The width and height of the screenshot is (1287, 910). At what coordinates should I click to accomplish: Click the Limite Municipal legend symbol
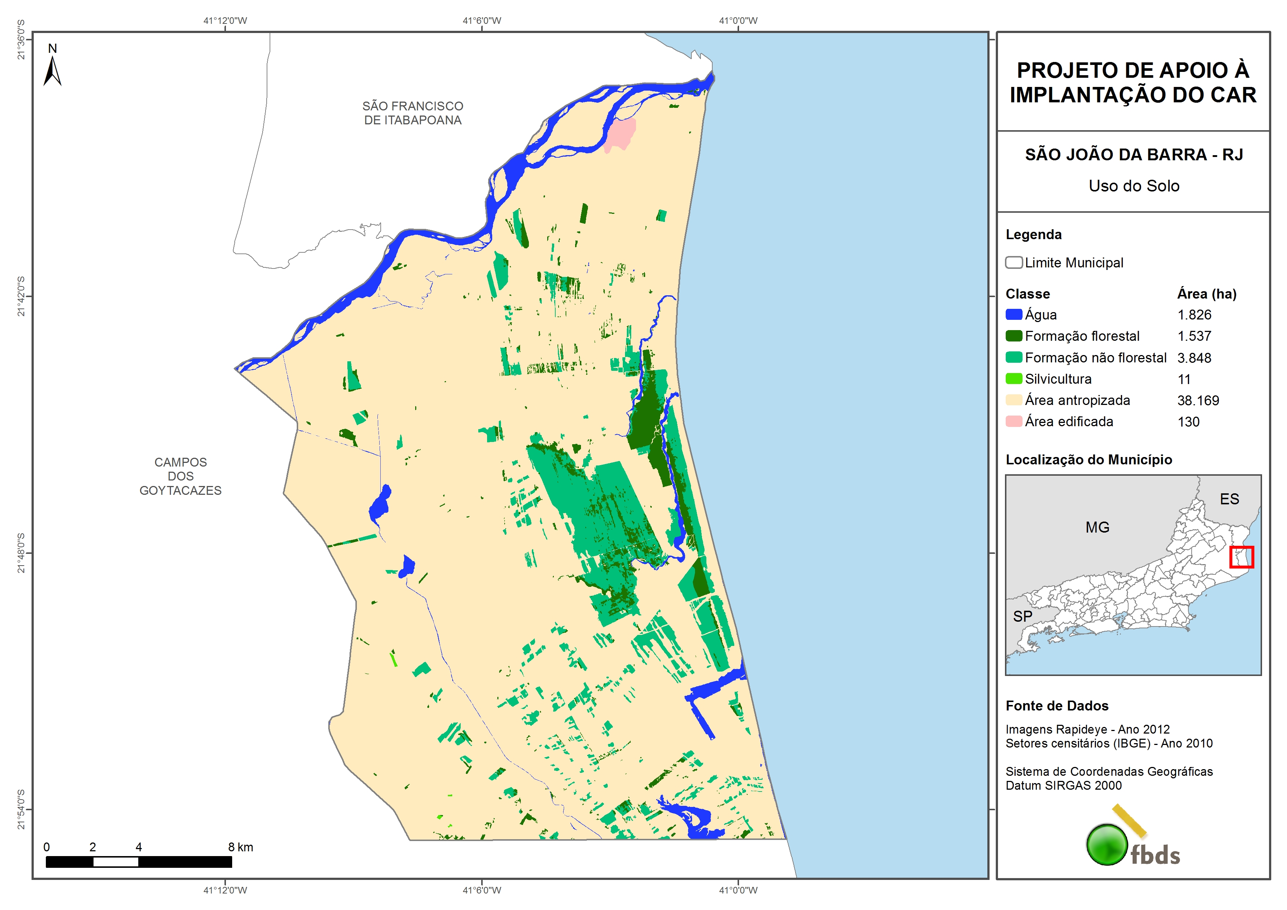(x=1013, y=262)
